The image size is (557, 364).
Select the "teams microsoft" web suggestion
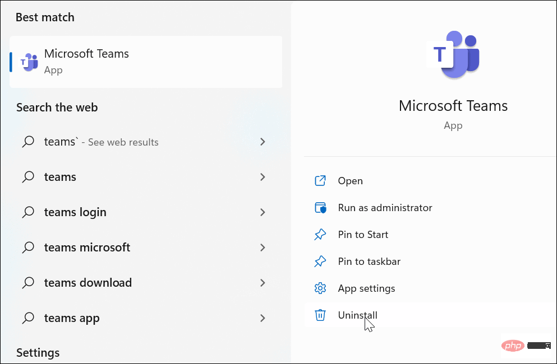pyautogui.click(x=87, y=248)
